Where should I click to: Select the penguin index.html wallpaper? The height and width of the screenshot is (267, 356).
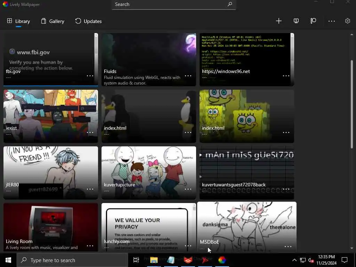149,116
